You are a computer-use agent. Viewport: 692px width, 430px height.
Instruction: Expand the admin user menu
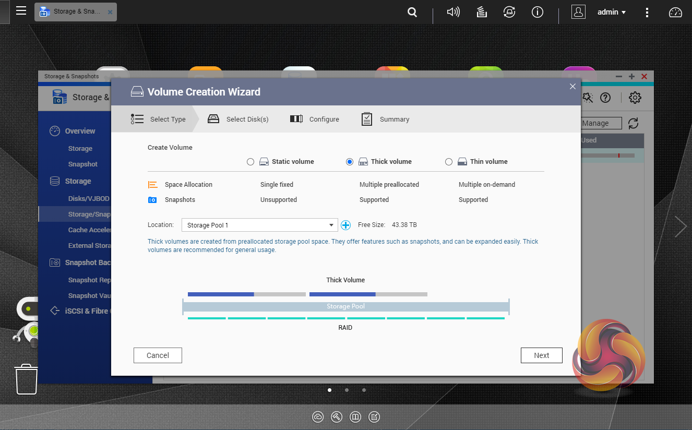click(x=611, y=12)
